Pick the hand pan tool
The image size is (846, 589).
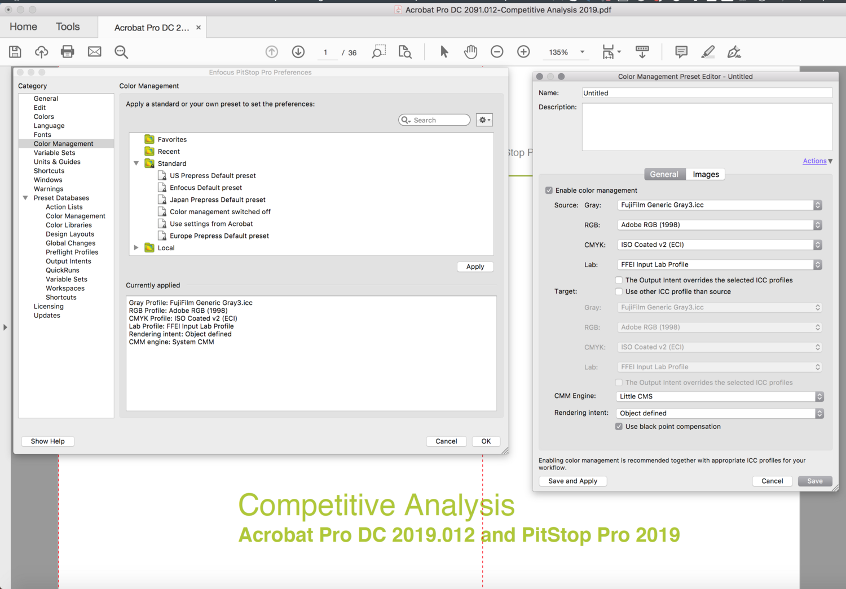(470, 52)
